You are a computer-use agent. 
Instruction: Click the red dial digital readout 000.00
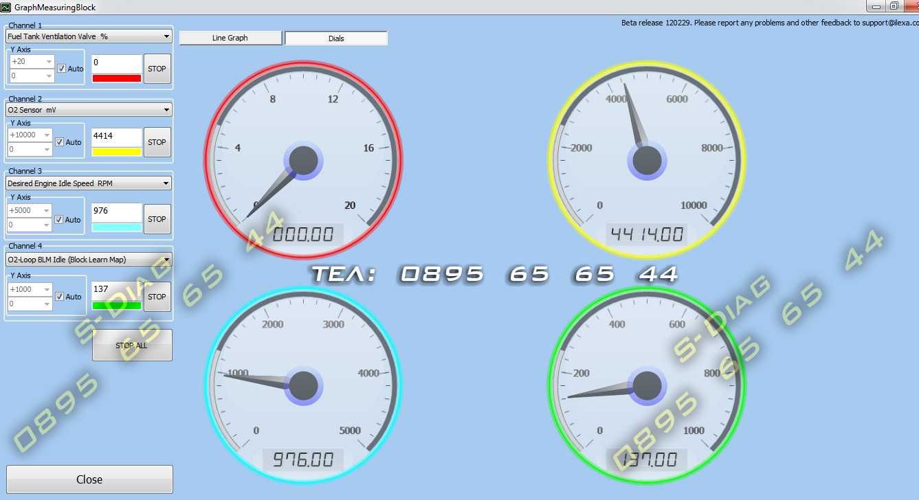(x=303, y=235)
